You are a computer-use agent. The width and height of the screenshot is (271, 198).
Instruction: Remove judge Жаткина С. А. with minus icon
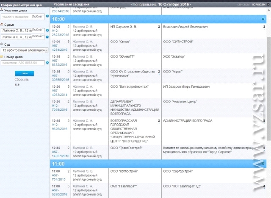coord(47,37)
